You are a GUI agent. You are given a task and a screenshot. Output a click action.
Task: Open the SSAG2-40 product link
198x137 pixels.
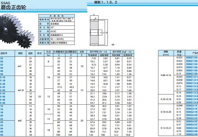point(191,131)
